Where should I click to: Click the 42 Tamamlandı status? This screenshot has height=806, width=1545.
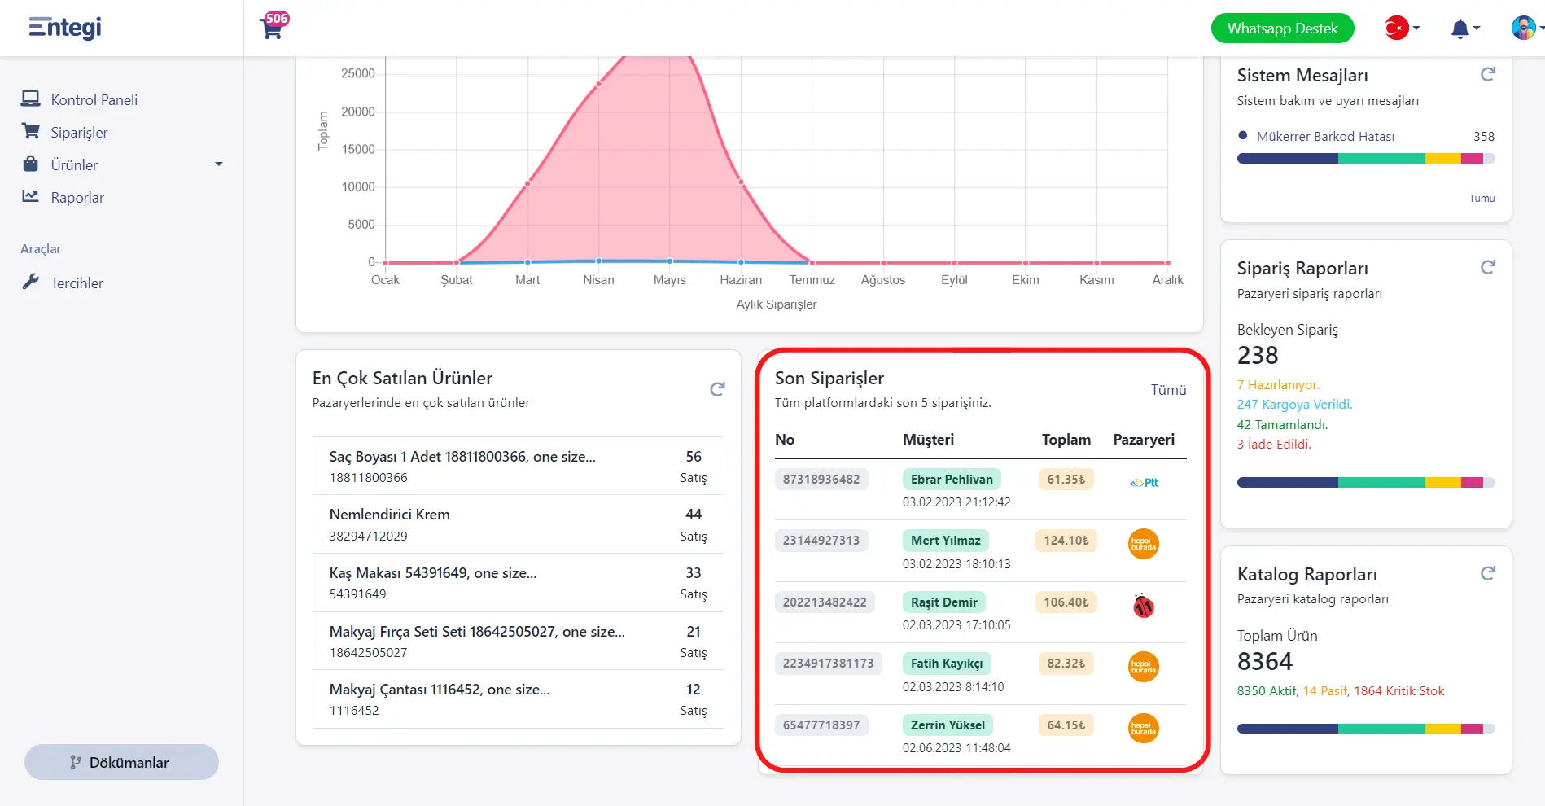[1282, 424]
